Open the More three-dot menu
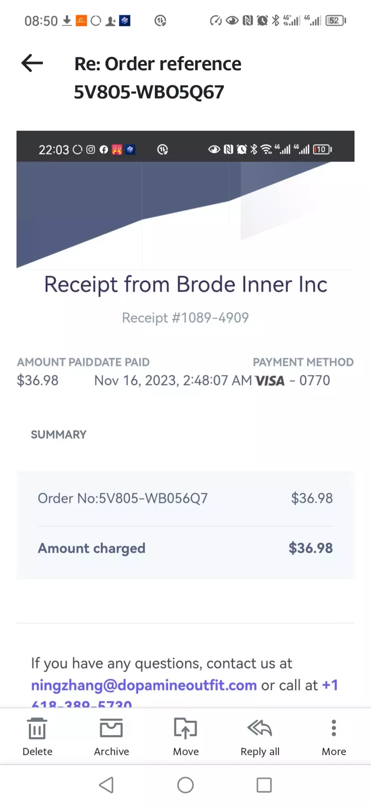The image size is (371, 805). [x=334, y=728]
